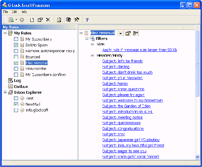The image size is (202, 167).
Task: Uncheck the Delete Spam rule checkbox
Action: click(x=16, y=45)
